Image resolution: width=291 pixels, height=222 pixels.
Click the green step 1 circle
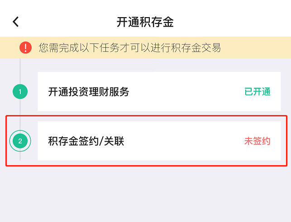coord(20,92)
